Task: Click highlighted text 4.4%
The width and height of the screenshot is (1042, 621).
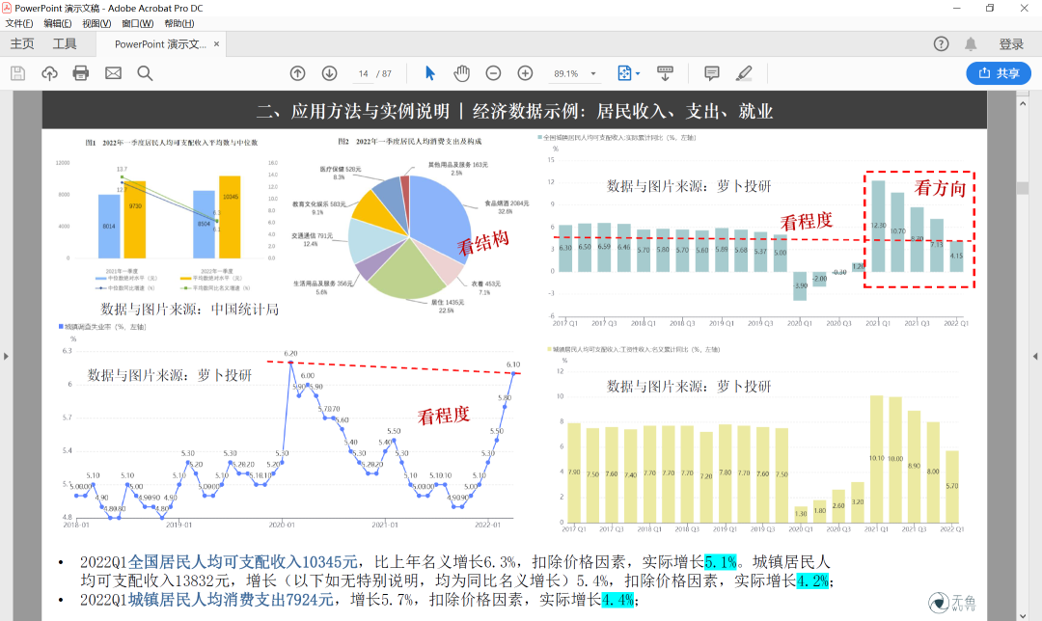Action: pyautogui.click(x=618, y=600)
